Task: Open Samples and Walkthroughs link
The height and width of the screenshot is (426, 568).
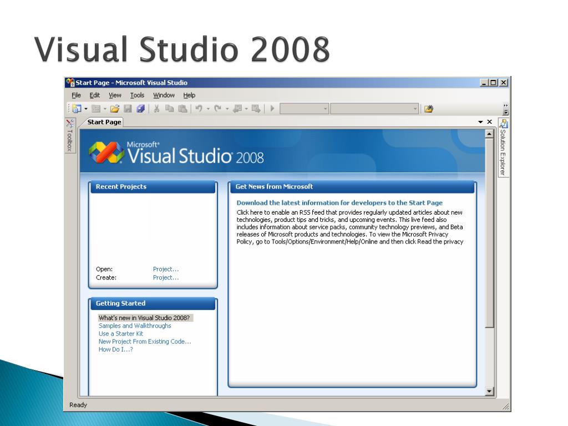Action: pyautogui.click(x=135, y=326)
